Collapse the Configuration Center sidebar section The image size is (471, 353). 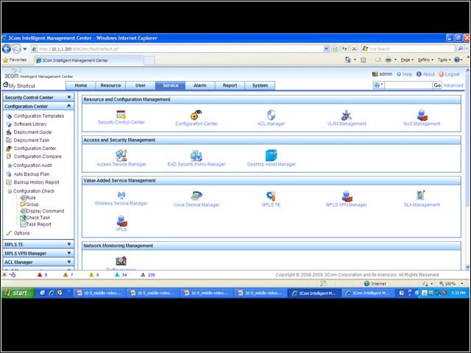69,106
